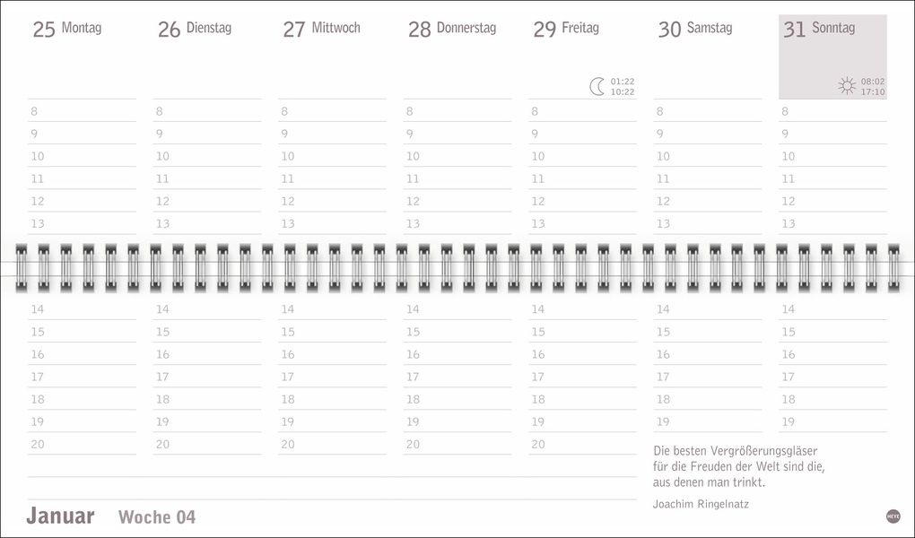Image resolution: width=915 pixels, height=538 pixels.
Task: Open the 27 Mittwoch column header
Action: point(321,29)
